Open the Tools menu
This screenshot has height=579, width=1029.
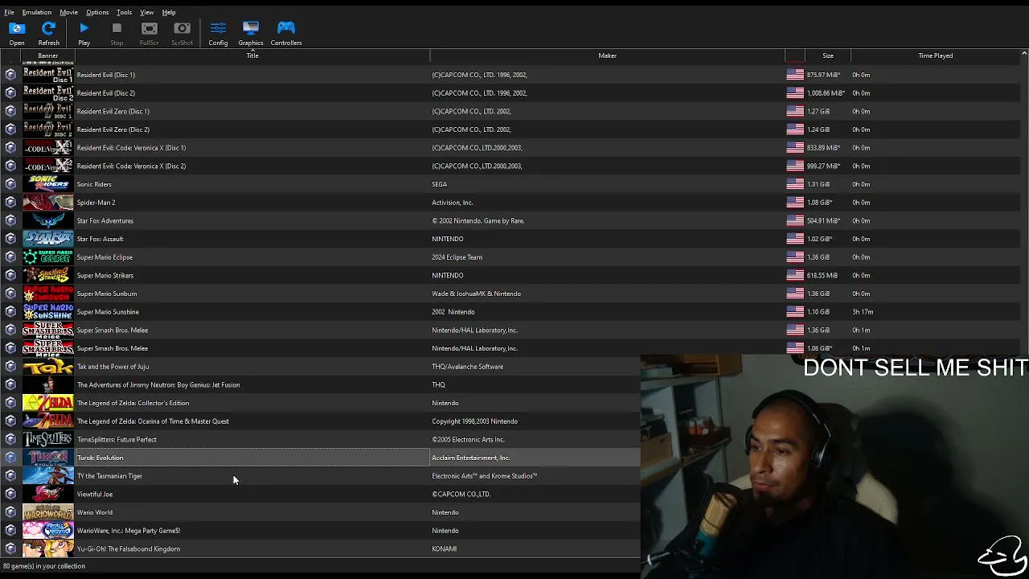click(x=124, y=12)
